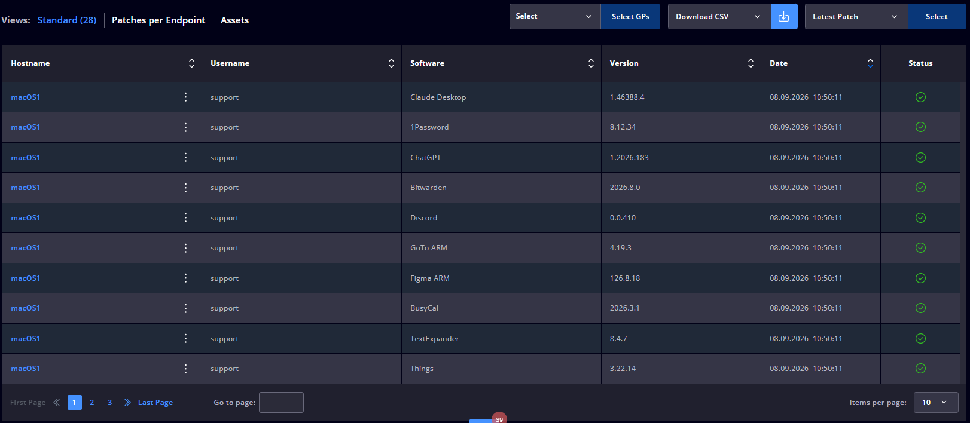Open the Items per page dropdown
The height and width of the screenshot is (423, 970).
(936, 403)
